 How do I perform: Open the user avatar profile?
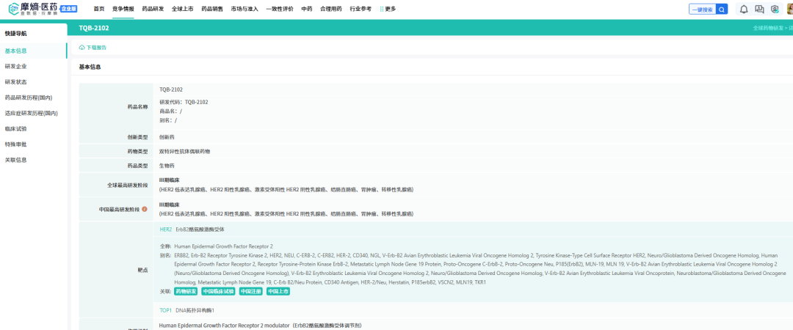[789, 9]
